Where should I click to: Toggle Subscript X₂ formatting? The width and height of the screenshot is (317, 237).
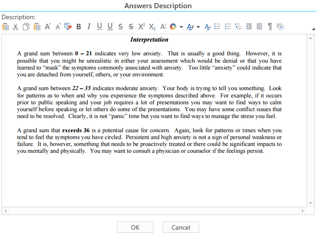point(152,27)
